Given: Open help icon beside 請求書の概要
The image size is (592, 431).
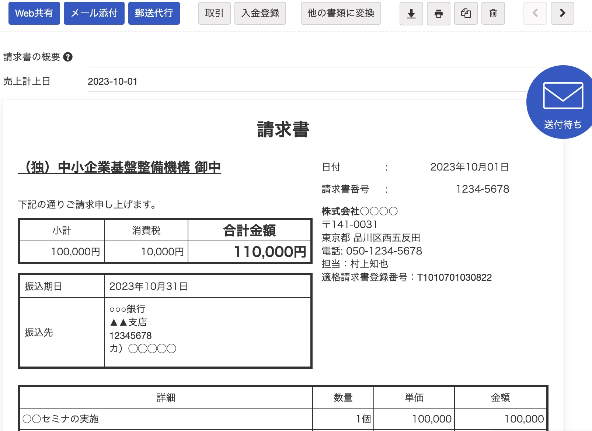Looking at the screenshot, I should [x=68, y=57].
